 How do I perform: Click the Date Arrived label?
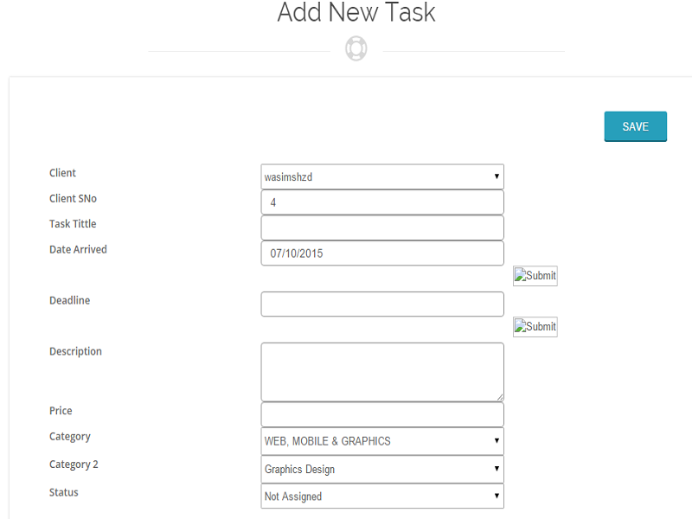[x=78, y=250]
